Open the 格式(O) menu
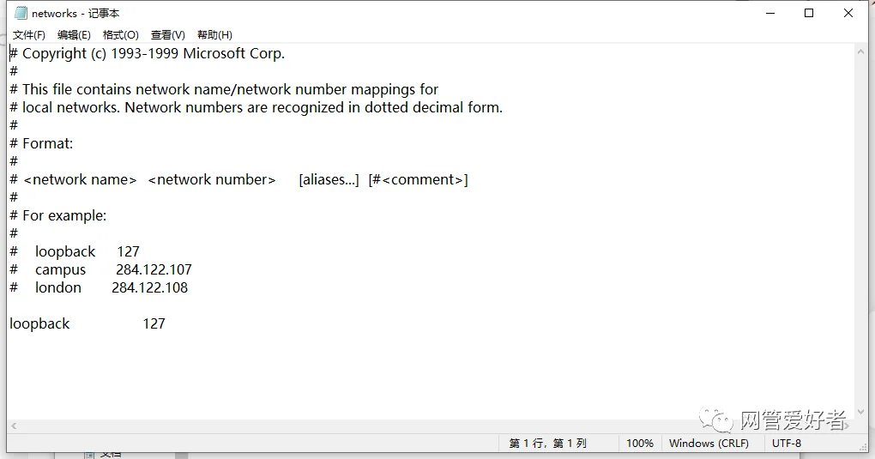The height and width of the screenshot is (459, 875). point(120,34)
